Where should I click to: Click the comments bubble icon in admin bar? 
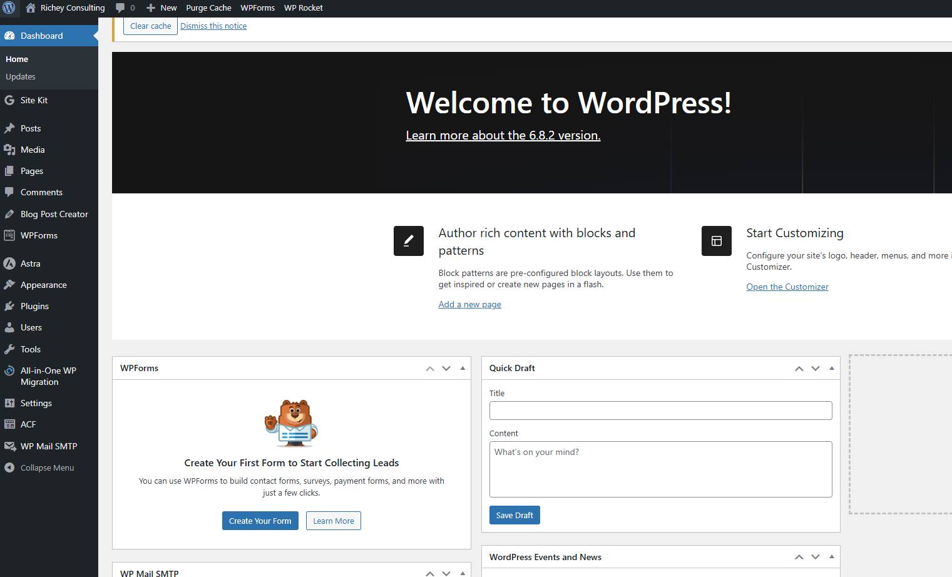(120, 8)
